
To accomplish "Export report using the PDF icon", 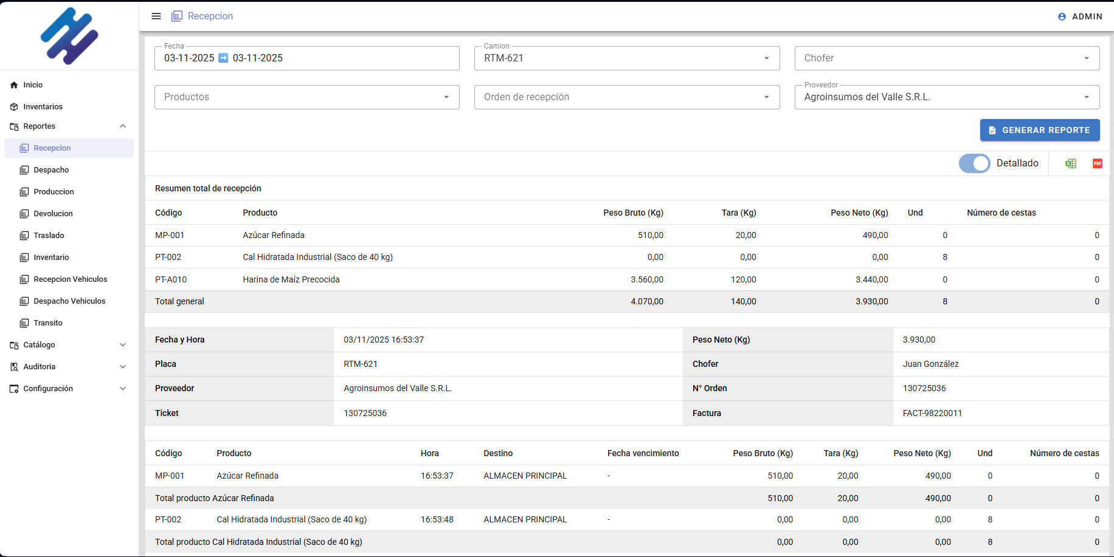I will (1097, 163).
